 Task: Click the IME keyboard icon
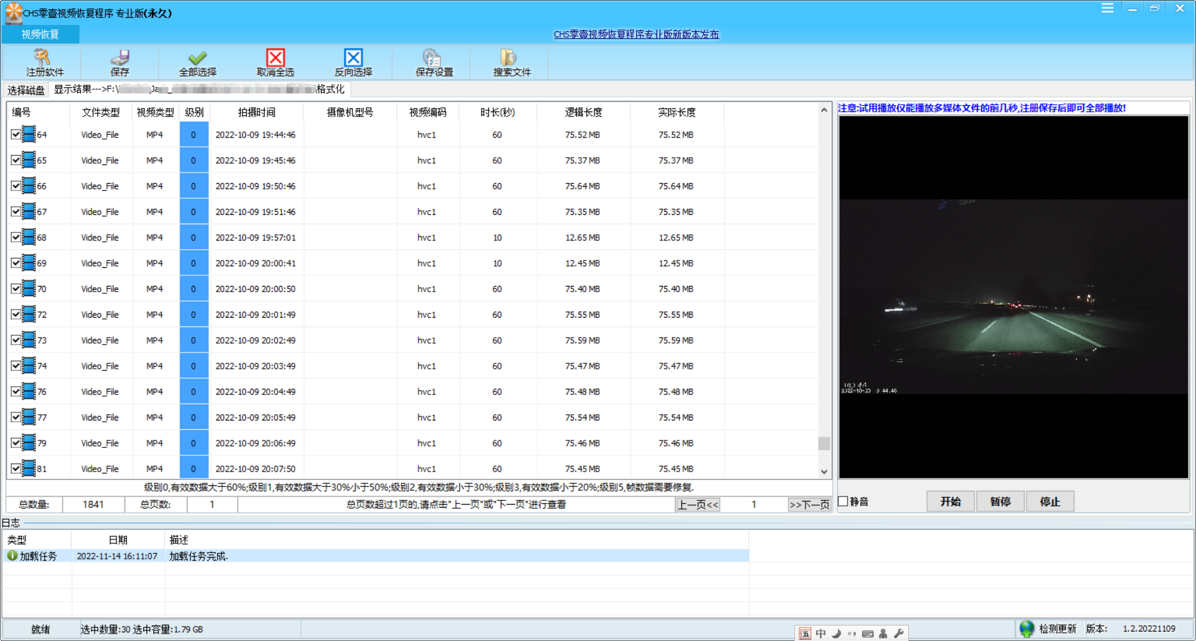coord(868,634)
